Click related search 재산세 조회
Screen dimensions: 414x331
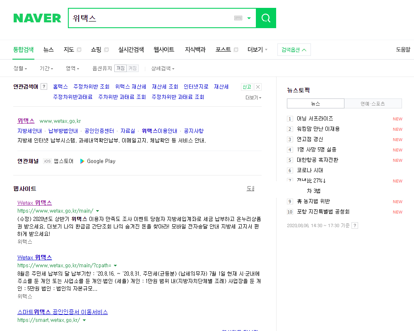(165, 86)
